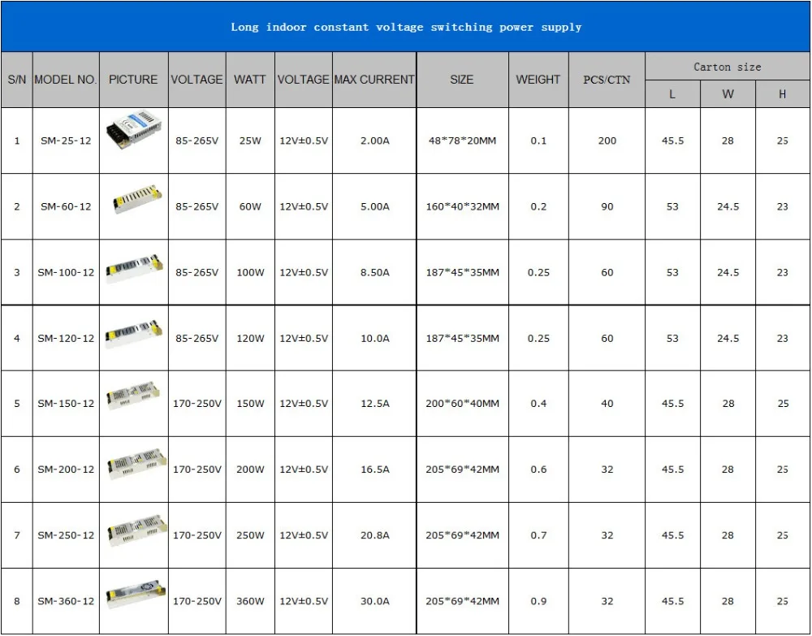Select model cell 'SM-250-12'
The width and height of the screenshot is (812, 636).
point(66,535)
